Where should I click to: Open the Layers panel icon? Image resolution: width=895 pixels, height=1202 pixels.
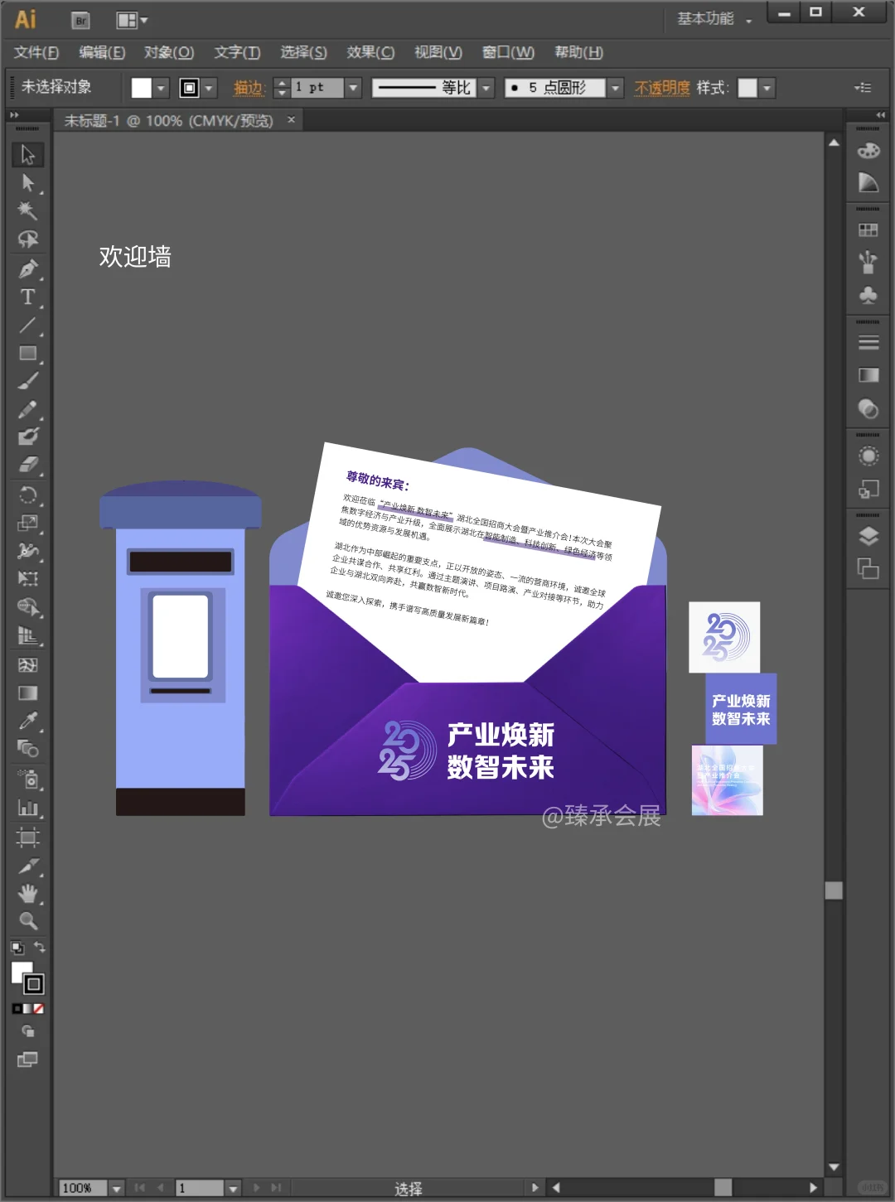click(x=868, y=536)
